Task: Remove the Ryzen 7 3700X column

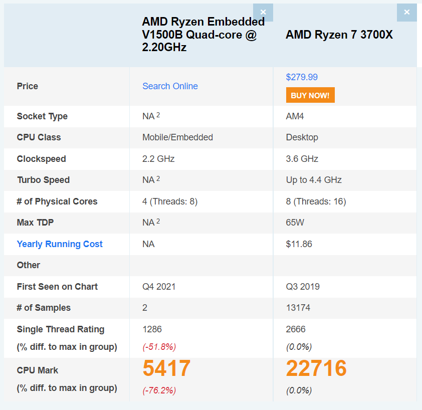Action: coord(406,13)
